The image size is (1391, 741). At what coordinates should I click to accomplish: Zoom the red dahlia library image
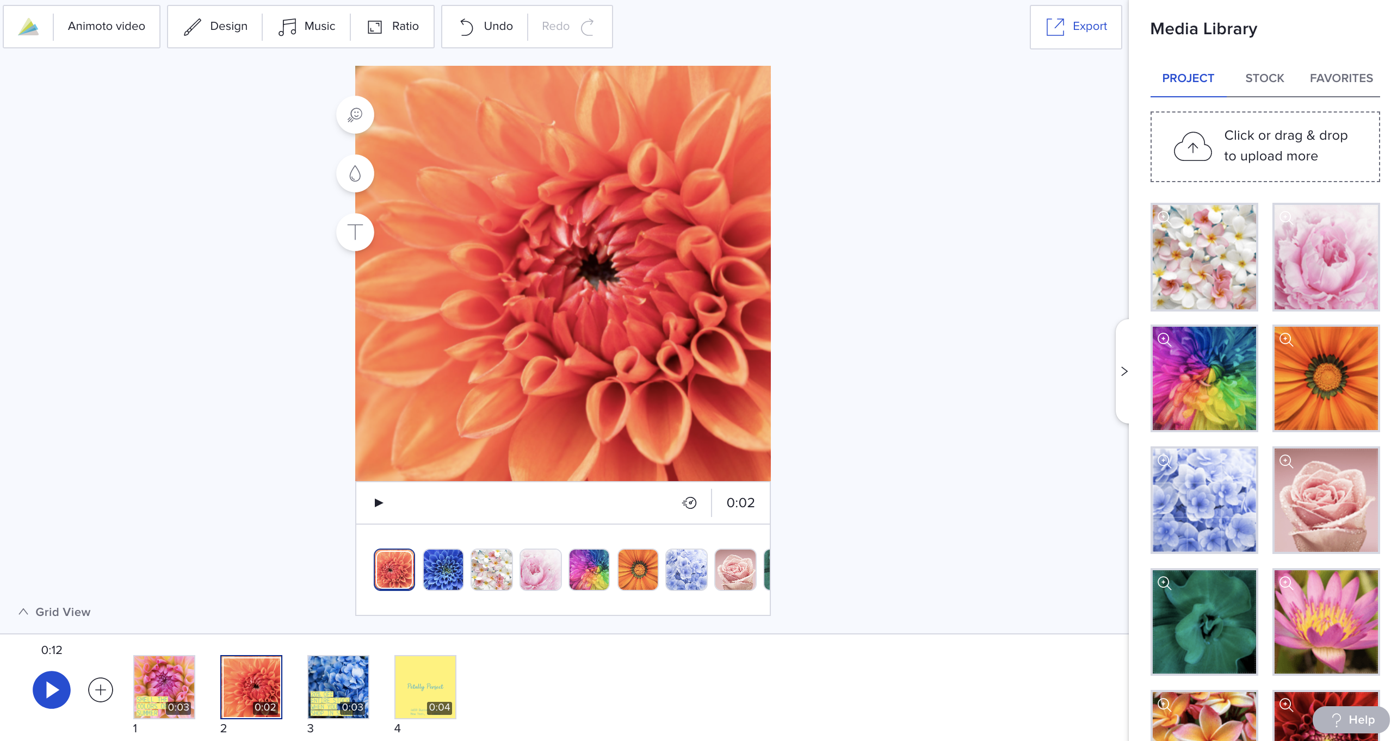pos(1286,705)
